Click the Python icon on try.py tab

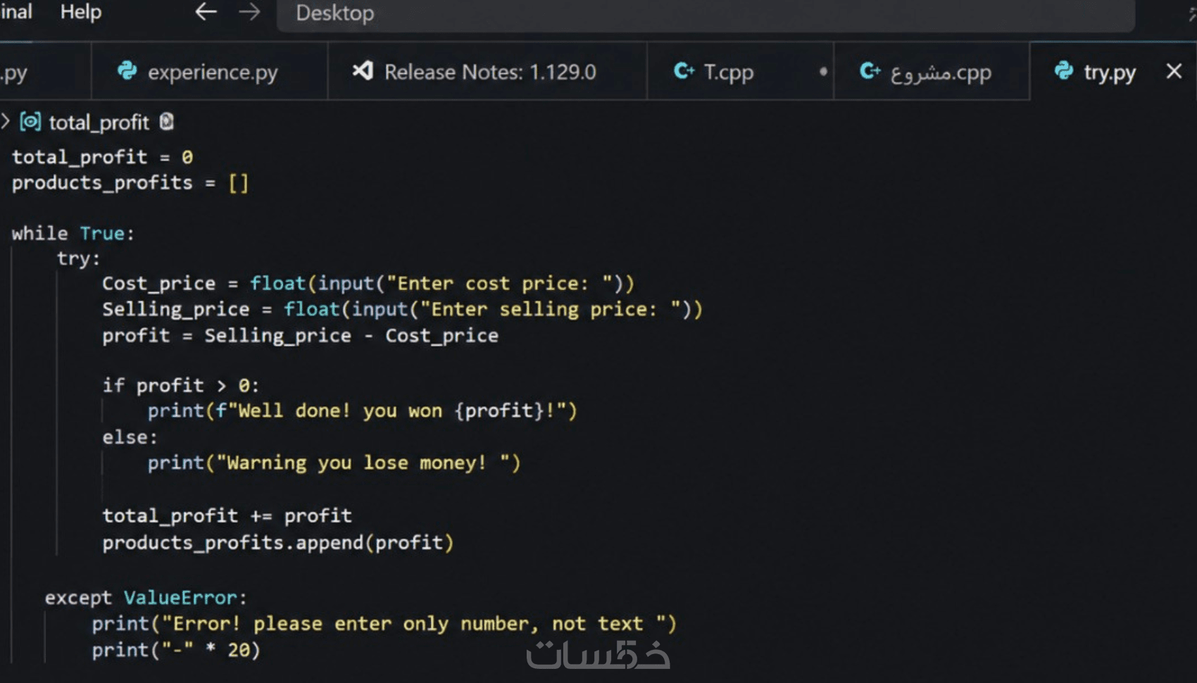[x=1063, y=71]
